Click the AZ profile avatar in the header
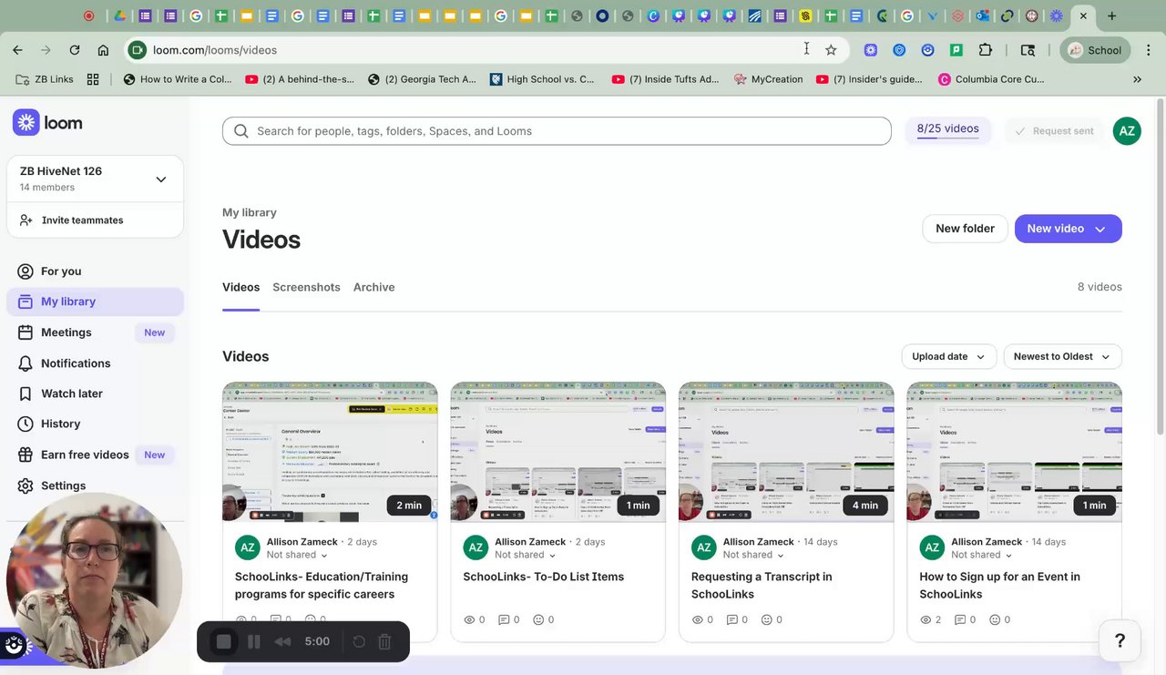 1127,131
